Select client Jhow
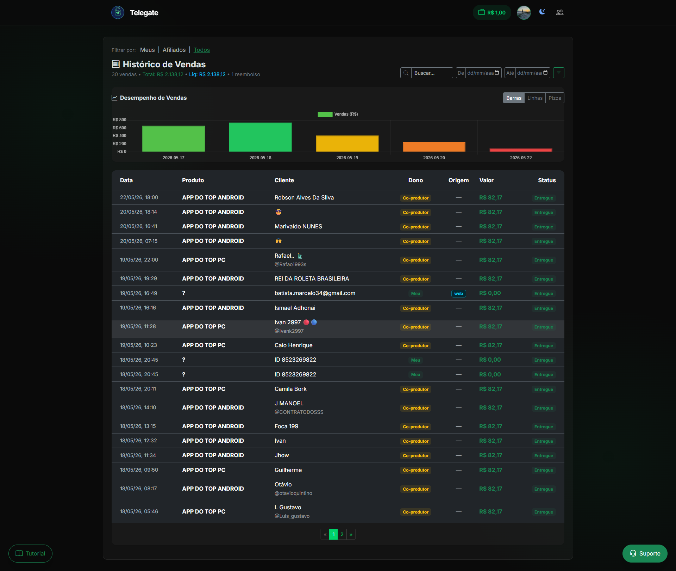676x571 pixels. (x=281, y=455)
